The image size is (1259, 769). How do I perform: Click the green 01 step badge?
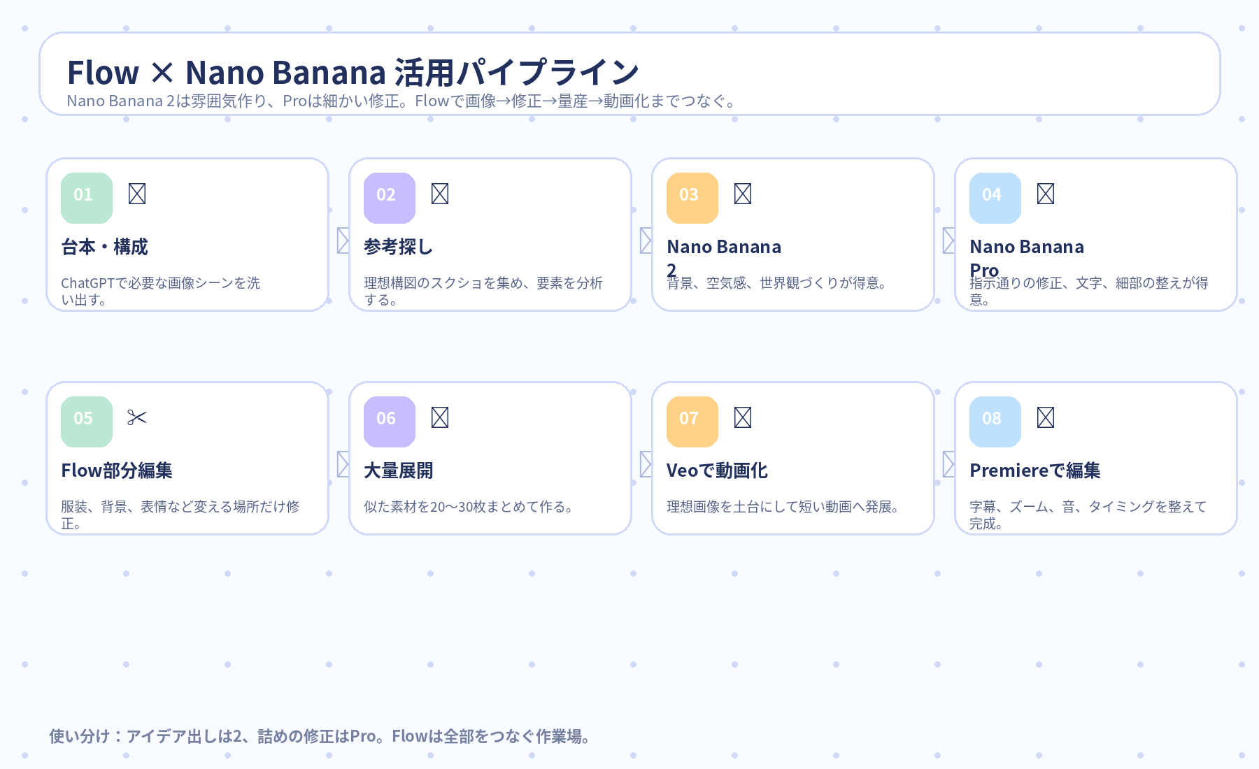87,198
